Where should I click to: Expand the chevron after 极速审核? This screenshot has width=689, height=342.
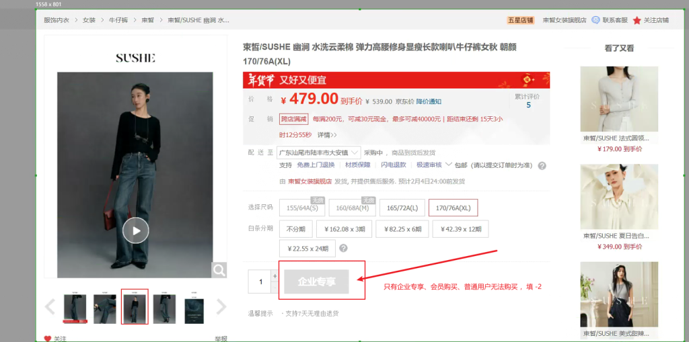[449, 164]
